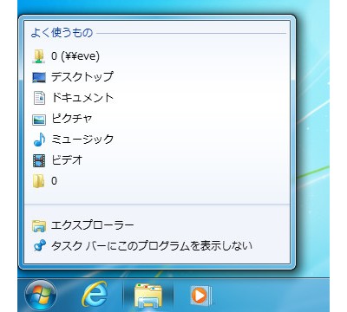Click the pushpin icon for unpinning
Screen dimensions: 347x312
pyautogui.click(x=39, y=246)
